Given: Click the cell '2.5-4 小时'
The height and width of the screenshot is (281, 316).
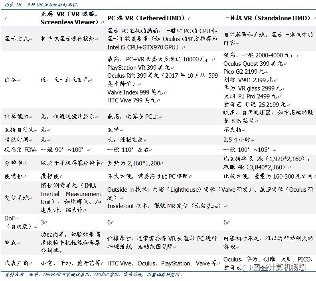Looking at the screenshot, I should pos(237,140).
